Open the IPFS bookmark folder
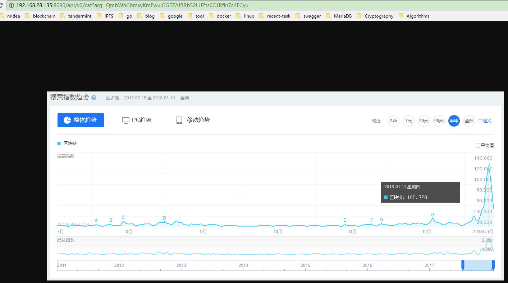The image size is (508, 283). [105, 16]
